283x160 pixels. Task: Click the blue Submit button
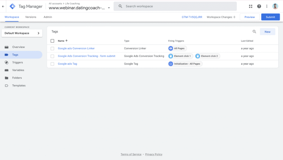point(270,17)
